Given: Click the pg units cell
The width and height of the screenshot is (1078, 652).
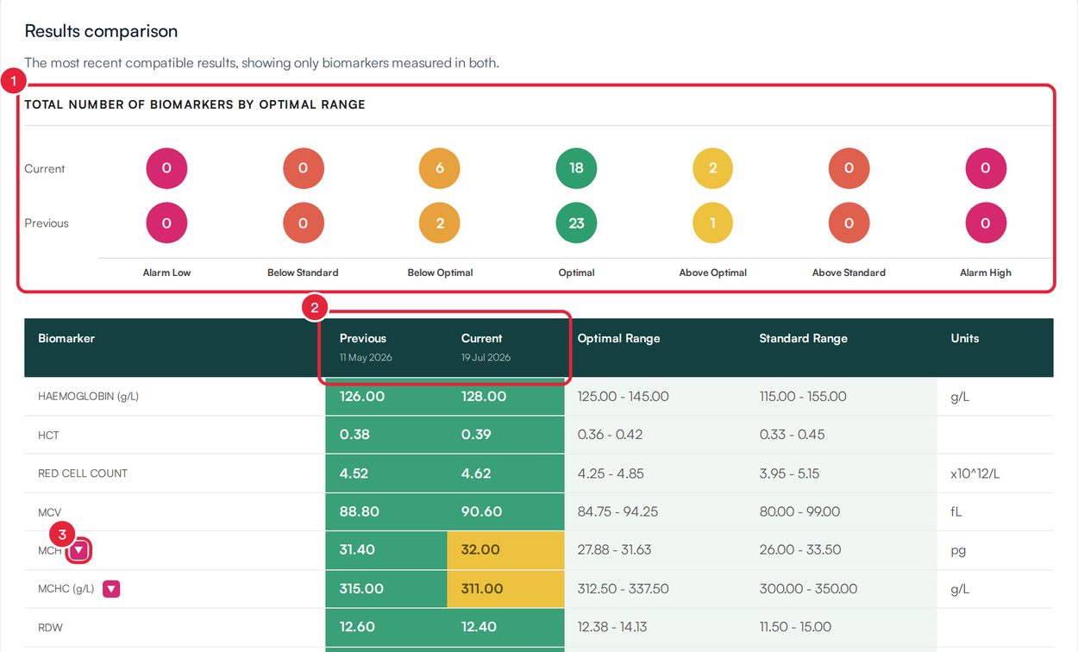Looking at the screenshot, I should click(x=957, y=551).
